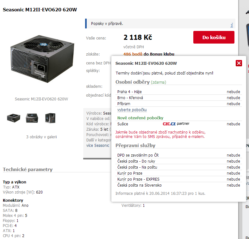Open the 'vyberte pobočku' branch selector link
This screenshot has width=249, height=239.
(132, 110)
